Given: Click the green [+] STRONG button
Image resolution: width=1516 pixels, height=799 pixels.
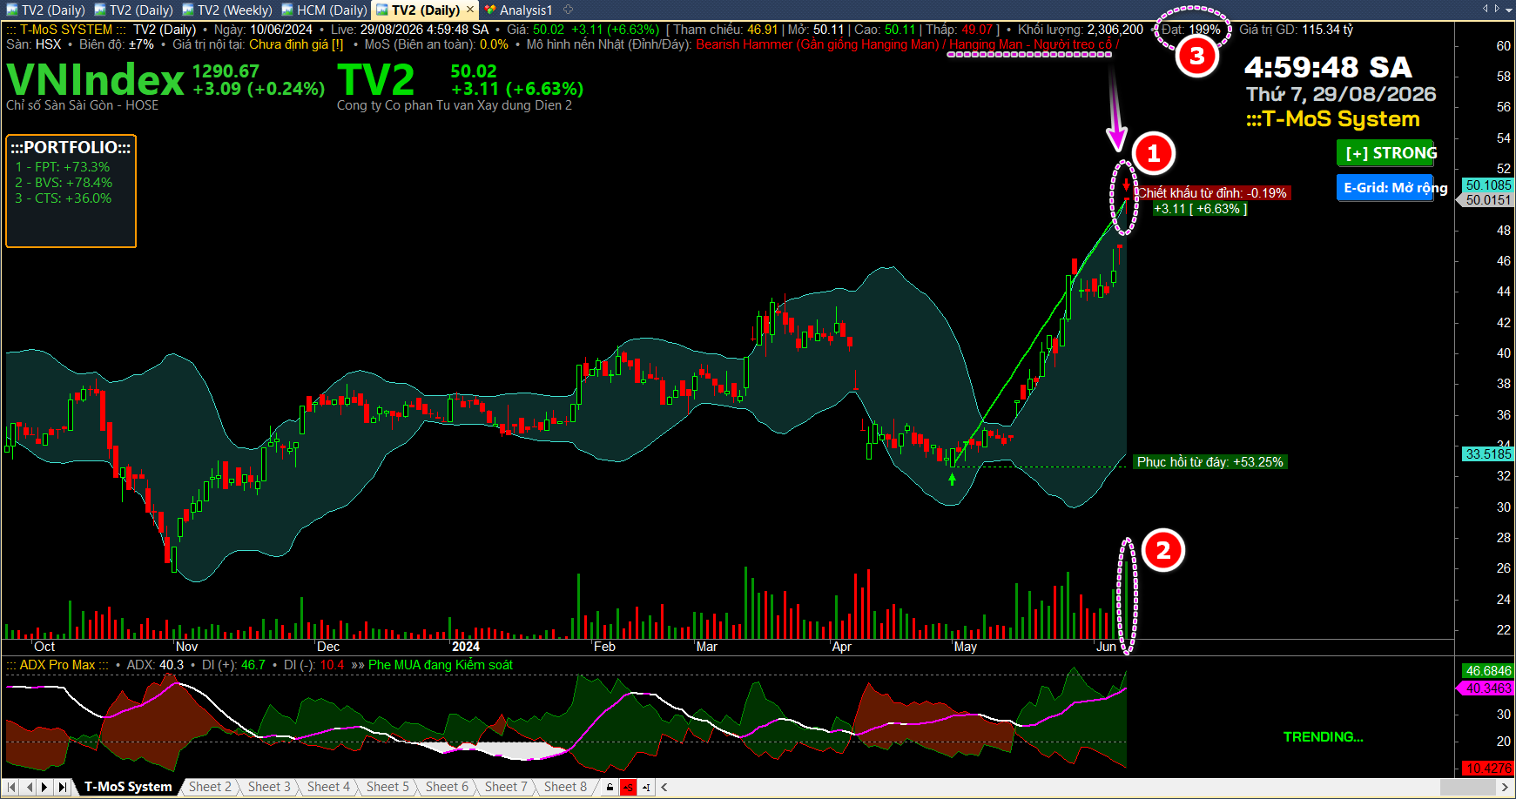Looking at the screenshot, I should pos(1385,153).
